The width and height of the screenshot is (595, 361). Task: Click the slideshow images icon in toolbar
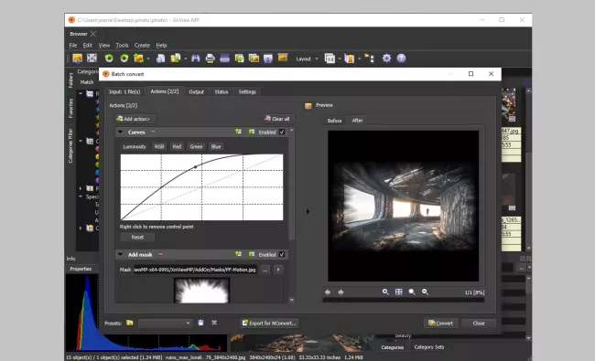click(254, 58)
